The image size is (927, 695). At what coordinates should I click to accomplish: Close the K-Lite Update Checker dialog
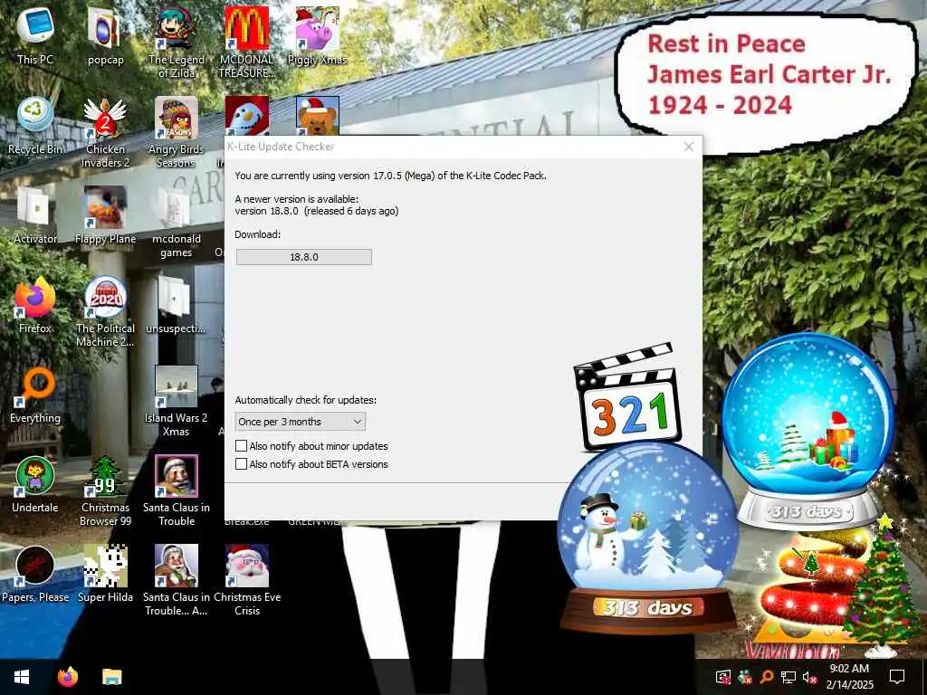(x=689, y=147)
